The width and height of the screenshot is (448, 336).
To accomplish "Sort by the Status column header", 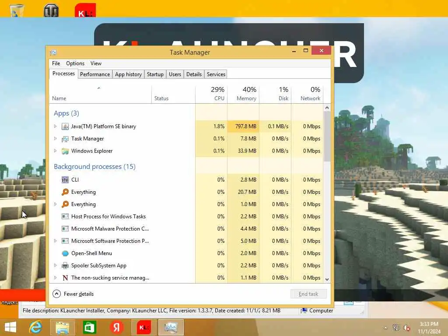I will pos(173,94).
